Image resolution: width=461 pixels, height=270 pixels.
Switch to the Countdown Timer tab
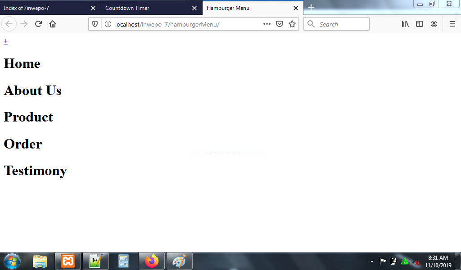point(152,8)
